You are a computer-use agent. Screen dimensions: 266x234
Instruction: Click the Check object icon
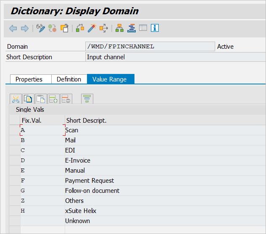coord(80,28)
